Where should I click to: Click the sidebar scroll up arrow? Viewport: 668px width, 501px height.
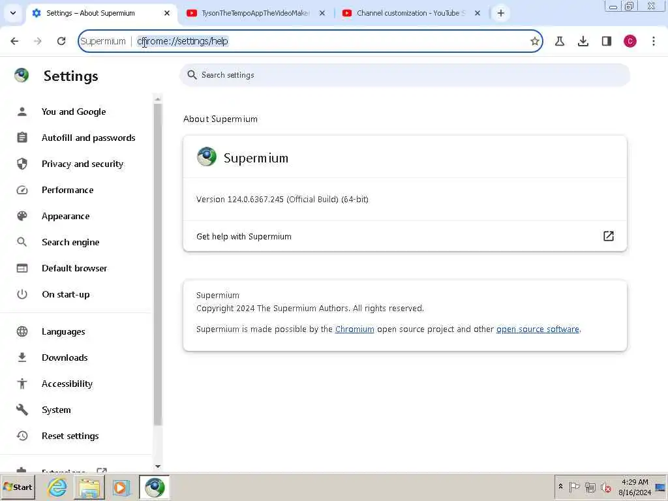[x=158, y=99]
